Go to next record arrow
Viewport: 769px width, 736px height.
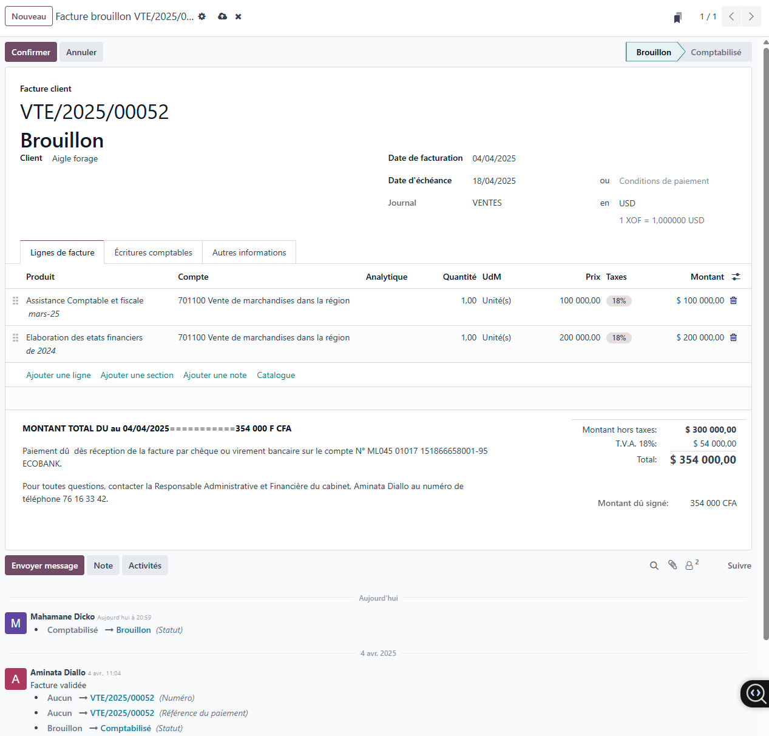pos(751,16)
